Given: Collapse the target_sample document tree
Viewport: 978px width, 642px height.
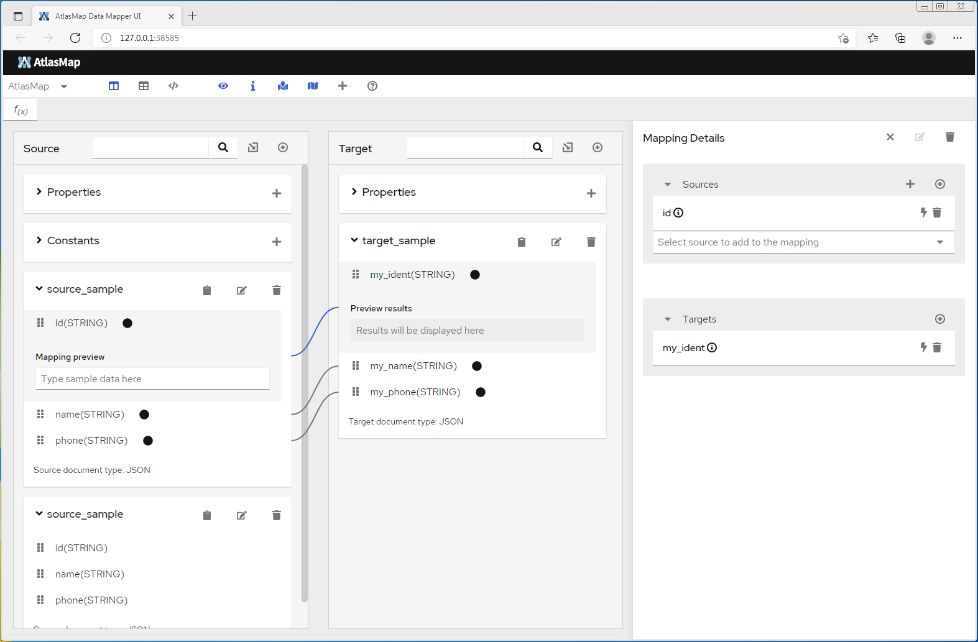Looking at the screenshot, I should (354, 241).
